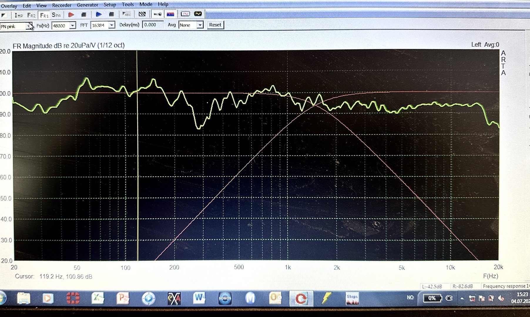This screenshot has width=530, height=317.
Task: Open the blue M app taskbar icon
Action: pos(250,299)
